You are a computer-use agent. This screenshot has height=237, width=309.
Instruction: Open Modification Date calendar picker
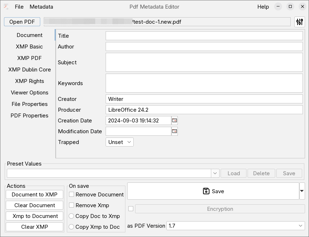175,131
